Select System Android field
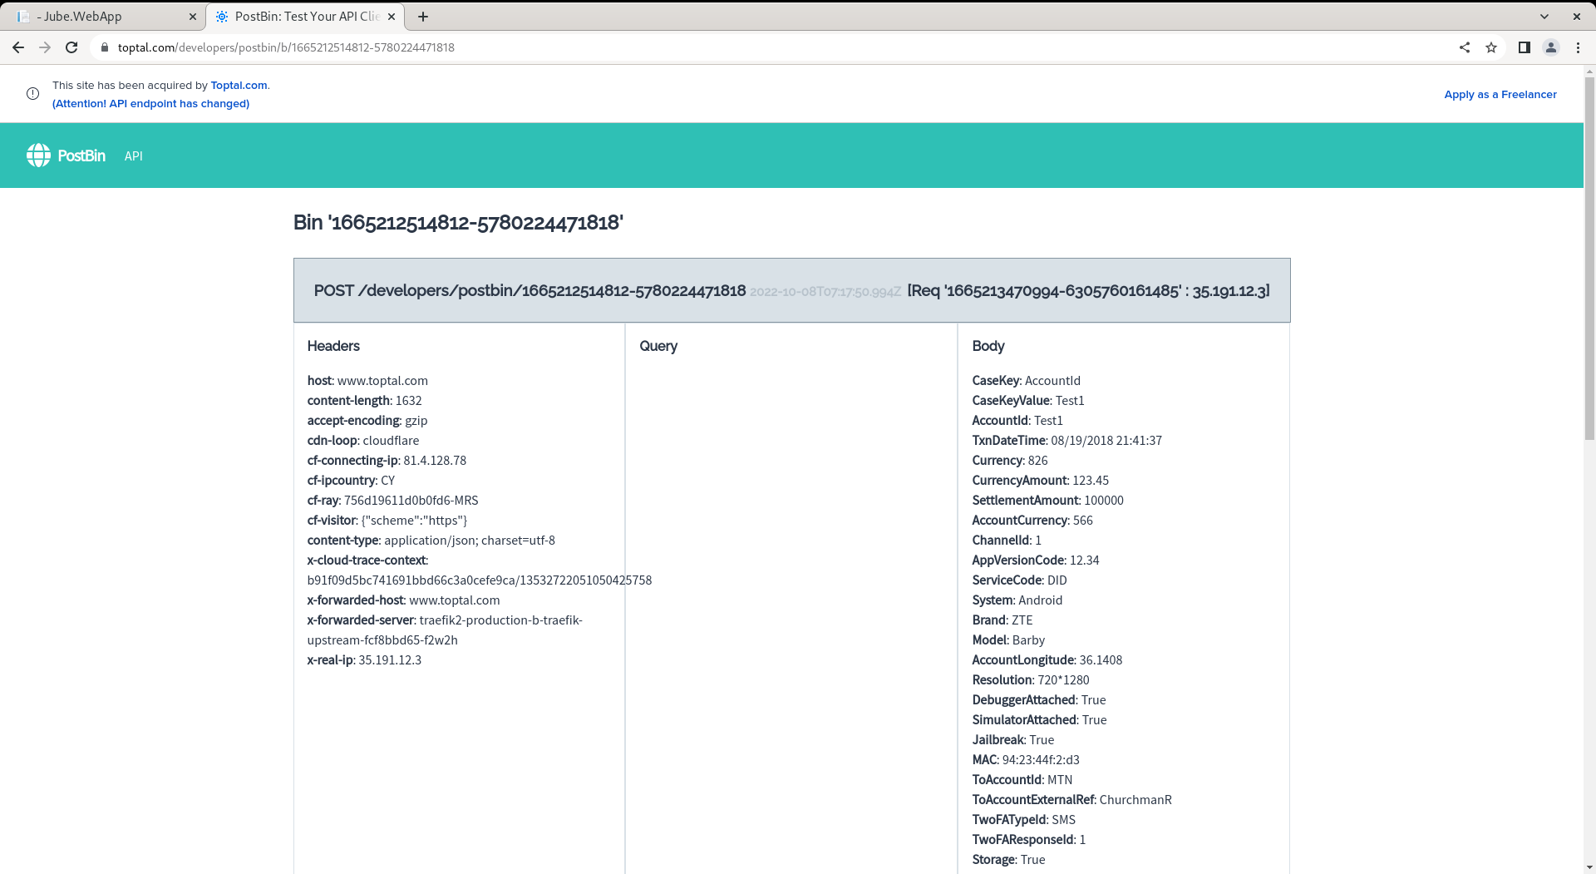This screenshot has width=1596, height=874. point(1017,600)
